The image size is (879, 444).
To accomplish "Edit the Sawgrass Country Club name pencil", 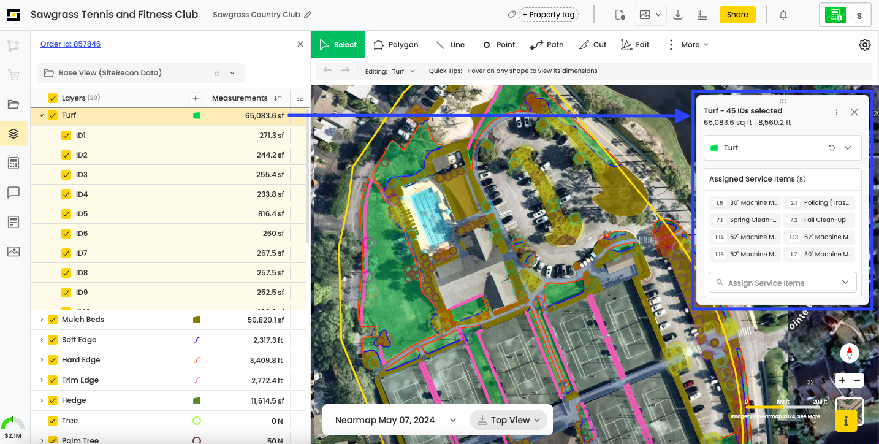I will coord(308,15).
